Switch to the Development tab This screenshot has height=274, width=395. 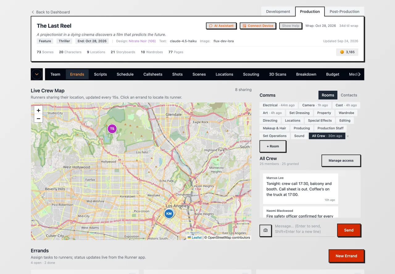(x=278, y=11)
